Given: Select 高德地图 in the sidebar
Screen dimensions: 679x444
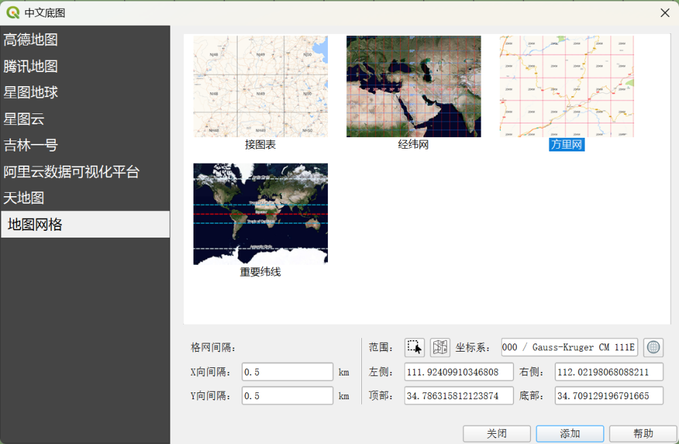Looking at the screenshot, I should [x=86, y=40].
